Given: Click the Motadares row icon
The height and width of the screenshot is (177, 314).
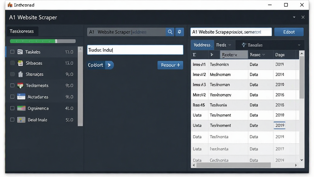Looking at the screenshot, I should point(21,97).
